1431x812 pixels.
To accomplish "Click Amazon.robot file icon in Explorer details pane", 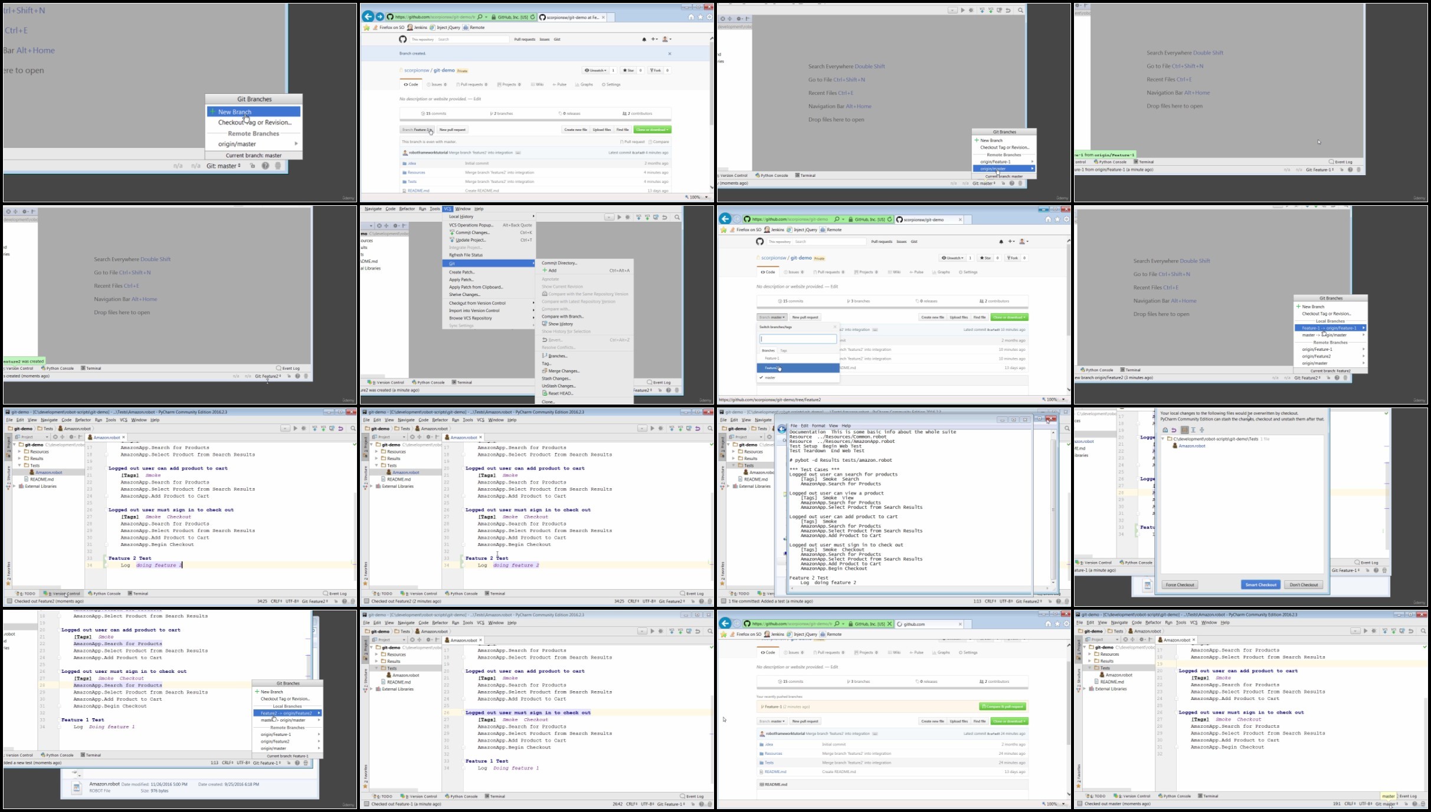I will pos(76,788).
